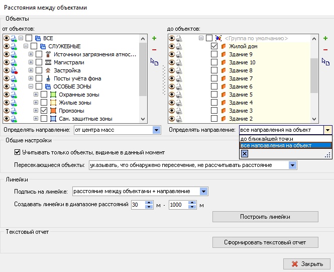Viewport: 334px width, 272px height.
Task: Click the Магистрали road icon in tree
Action: click(x=48, y=62)
